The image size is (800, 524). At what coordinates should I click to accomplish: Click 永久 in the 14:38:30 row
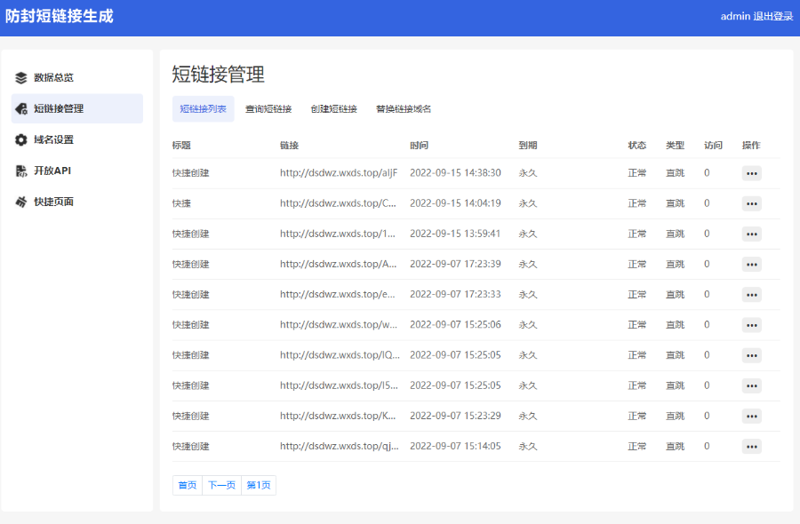pyautogui.click(x=527, y=173)
